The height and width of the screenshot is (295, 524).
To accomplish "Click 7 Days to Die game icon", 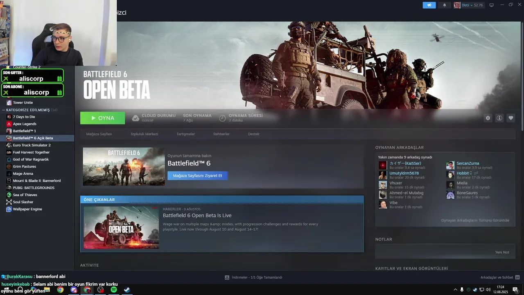I will click(9, 117).
